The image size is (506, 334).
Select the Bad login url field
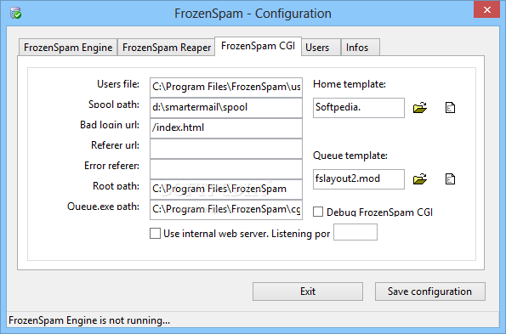[x=226, y=128]
